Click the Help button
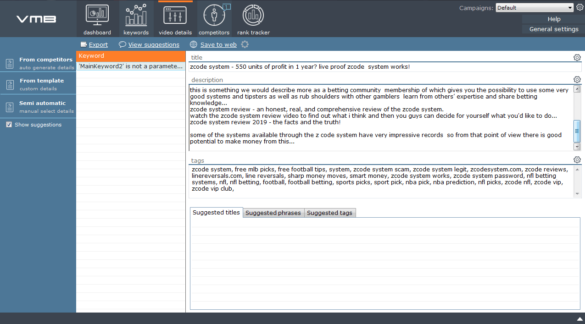The image size is (585, 324). click(x=553, y=19)
